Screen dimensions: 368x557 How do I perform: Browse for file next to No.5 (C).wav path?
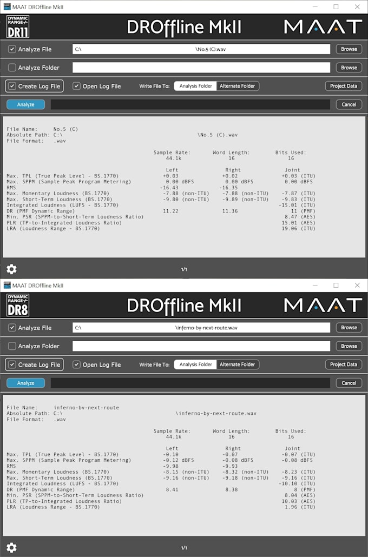pyautogui.click(x=349, y=49)
